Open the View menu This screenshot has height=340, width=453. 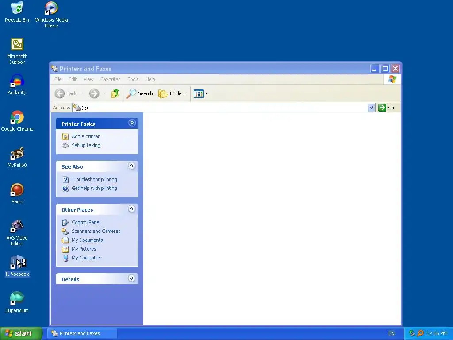coord(88,79)
